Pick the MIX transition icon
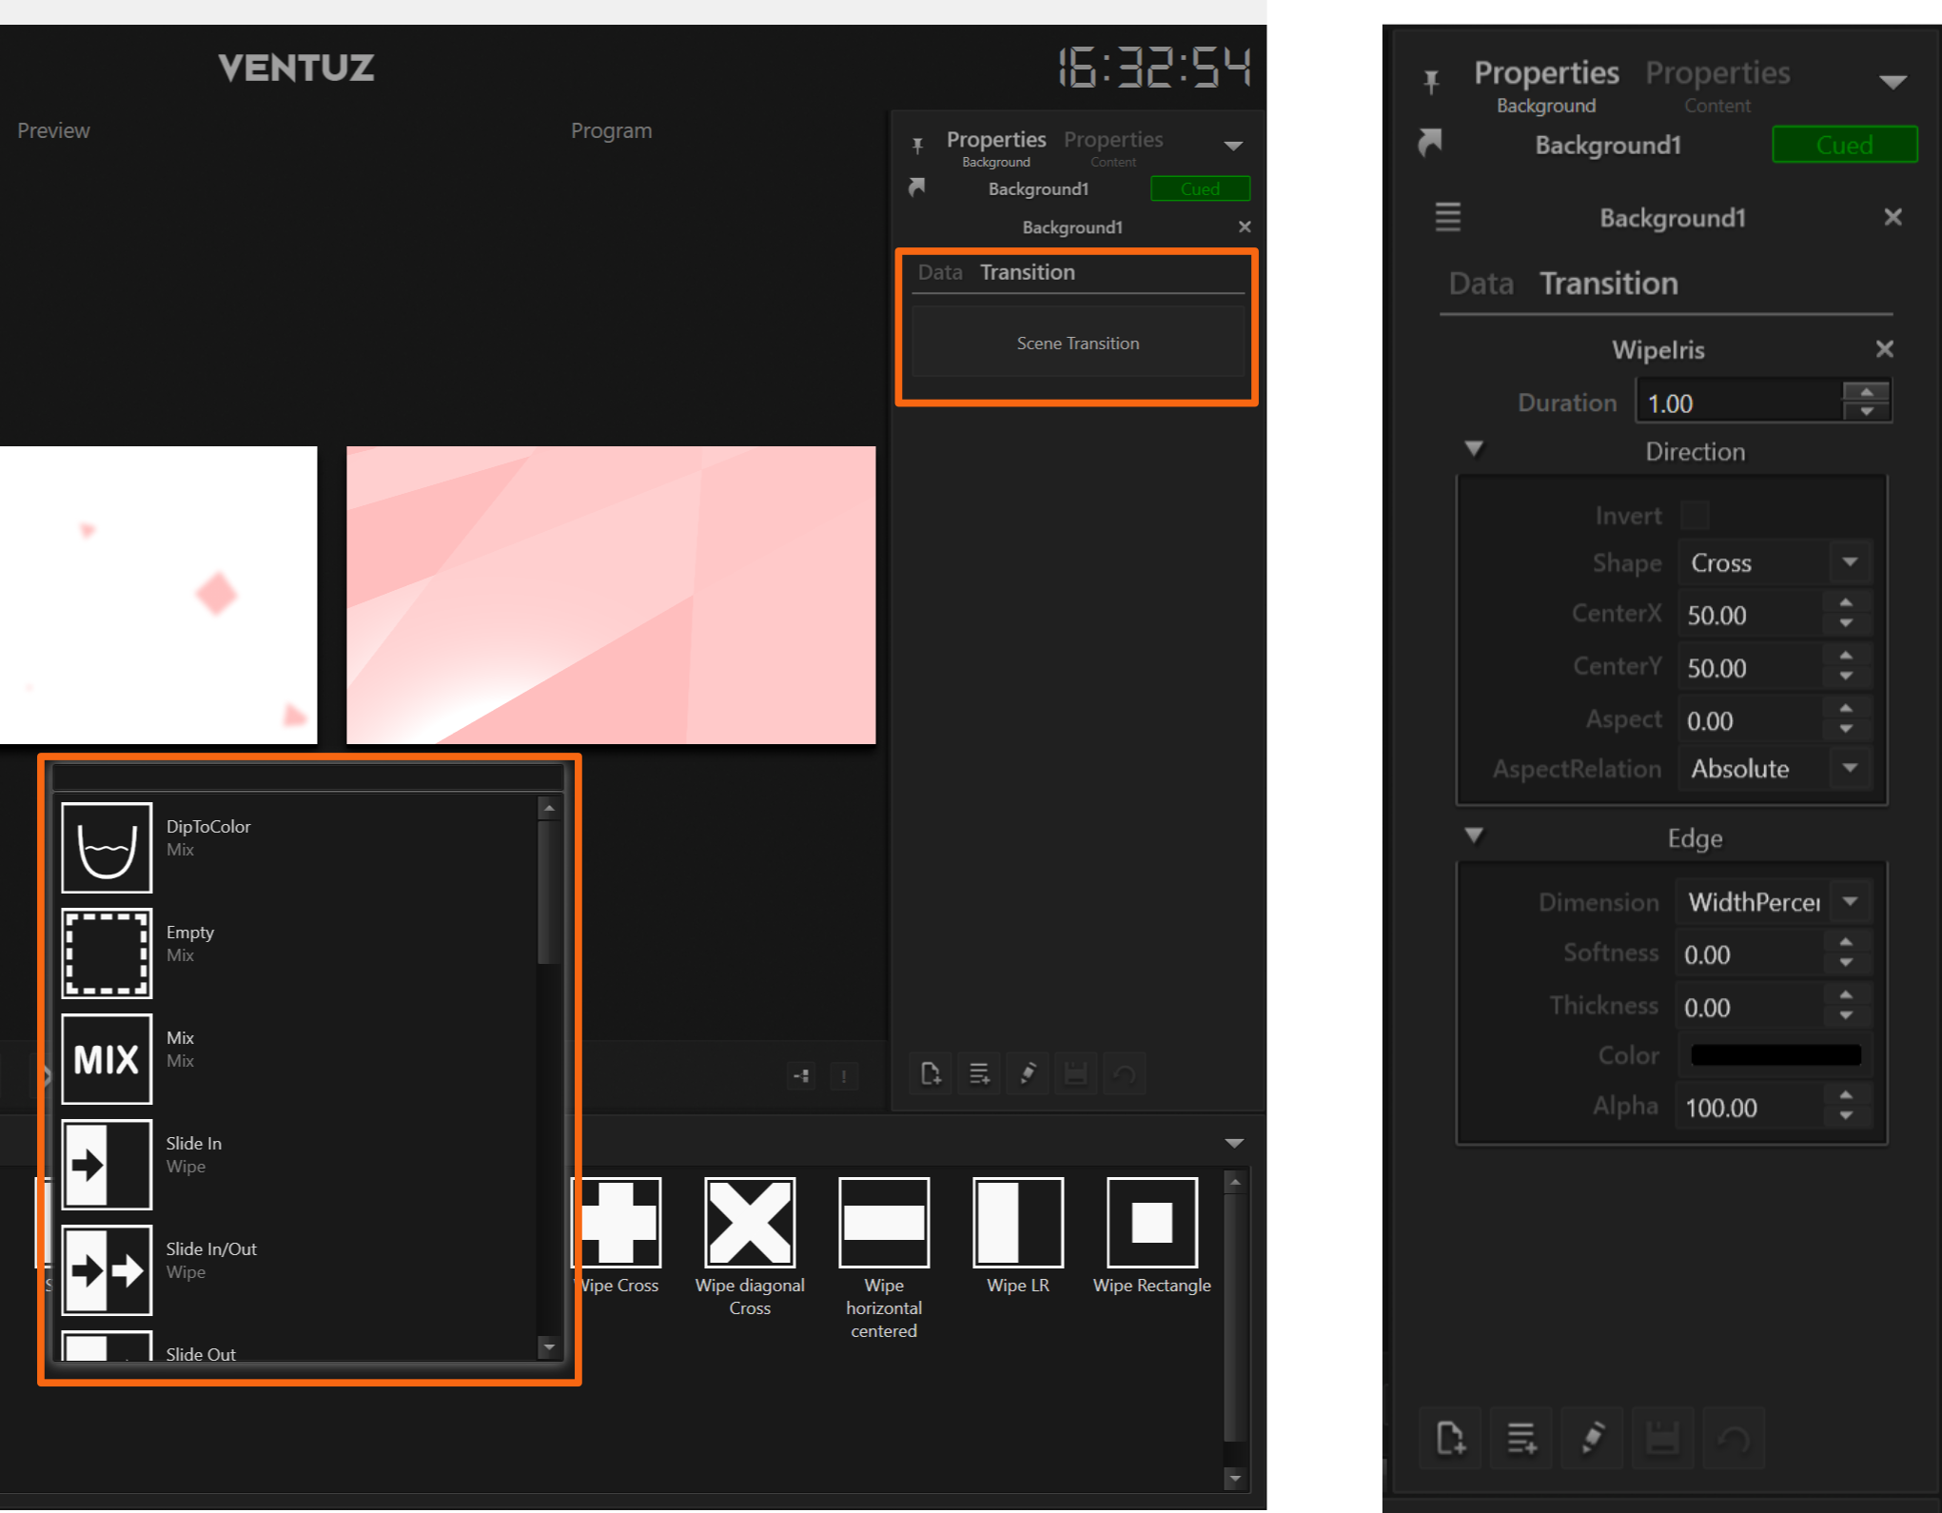The height and width of the screenshot is (1513, 1942). (107, 1058)
